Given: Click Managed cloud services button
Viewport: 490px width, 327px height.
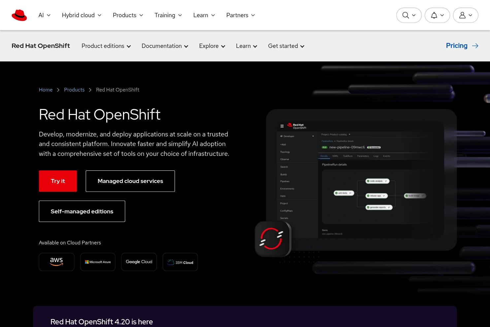Looking at the screenshot, I should [x=130, y=181].
